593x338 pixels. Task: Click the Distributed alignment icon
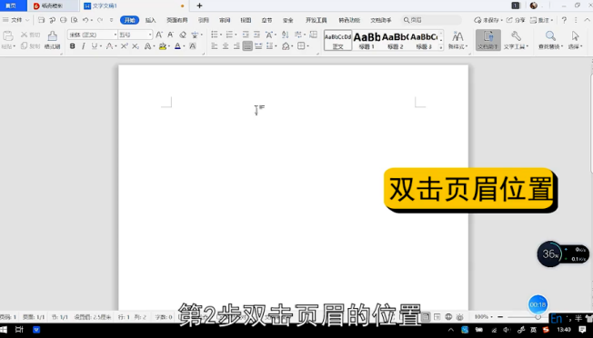point(258,46)
